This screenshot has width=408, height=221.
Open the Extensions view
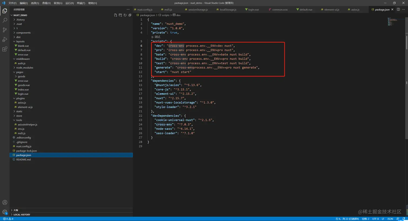(x=5, y=49)
